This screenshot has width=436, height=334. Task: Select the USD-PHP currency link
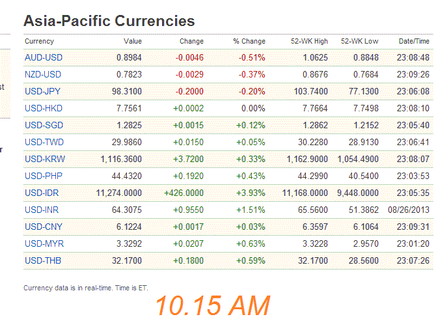(44, 176)
